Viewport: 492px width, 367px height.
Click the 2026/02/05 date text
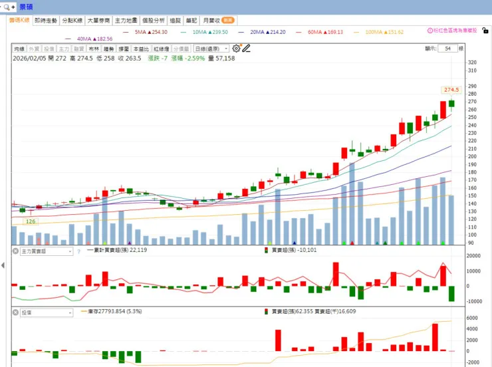[x=29, y=59]
